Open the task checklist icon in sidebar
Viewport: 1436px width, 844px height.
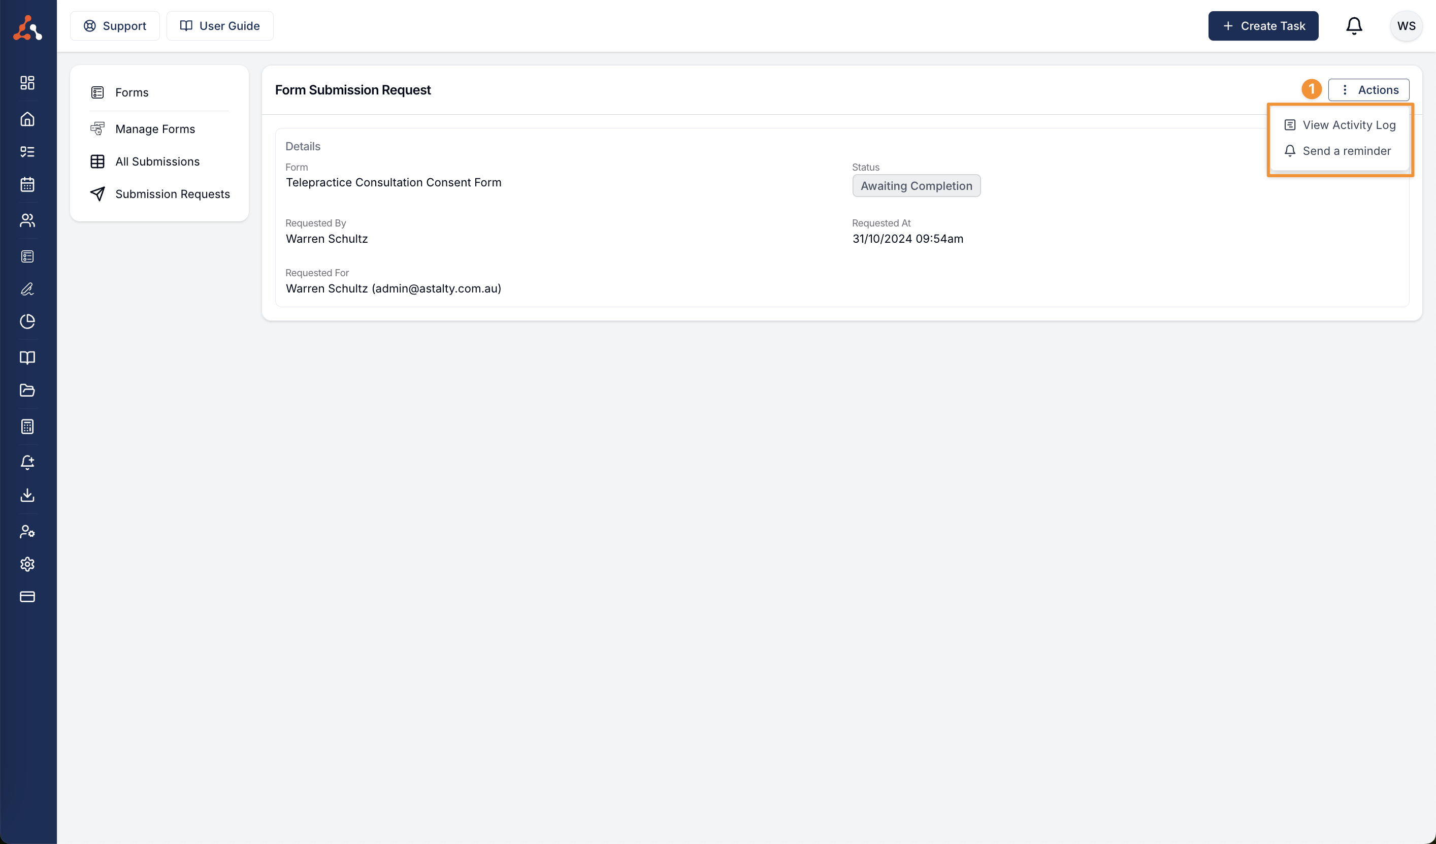[27, 152]
